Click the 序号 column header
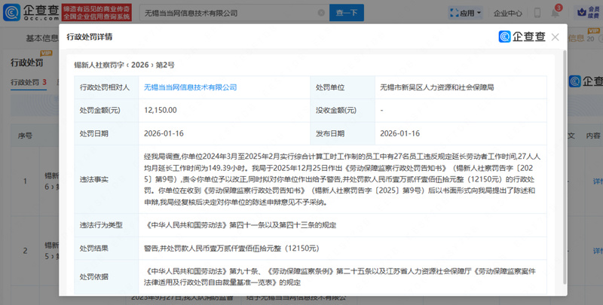603x305 pixels. click(24, 136)
